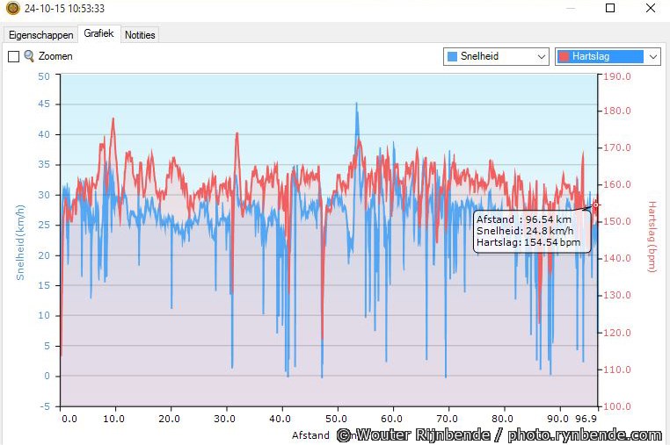Screen dimensions: 670x445
Task: Switch to the Eigenschappen tab
Action: point(40,35)
